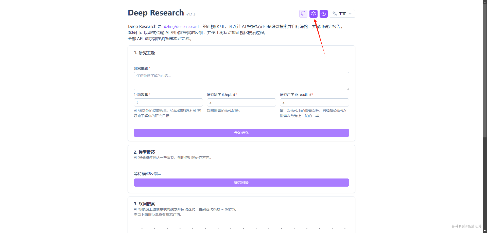Open the settings gear button
This screenshot has width=487, height=233.
314,14
